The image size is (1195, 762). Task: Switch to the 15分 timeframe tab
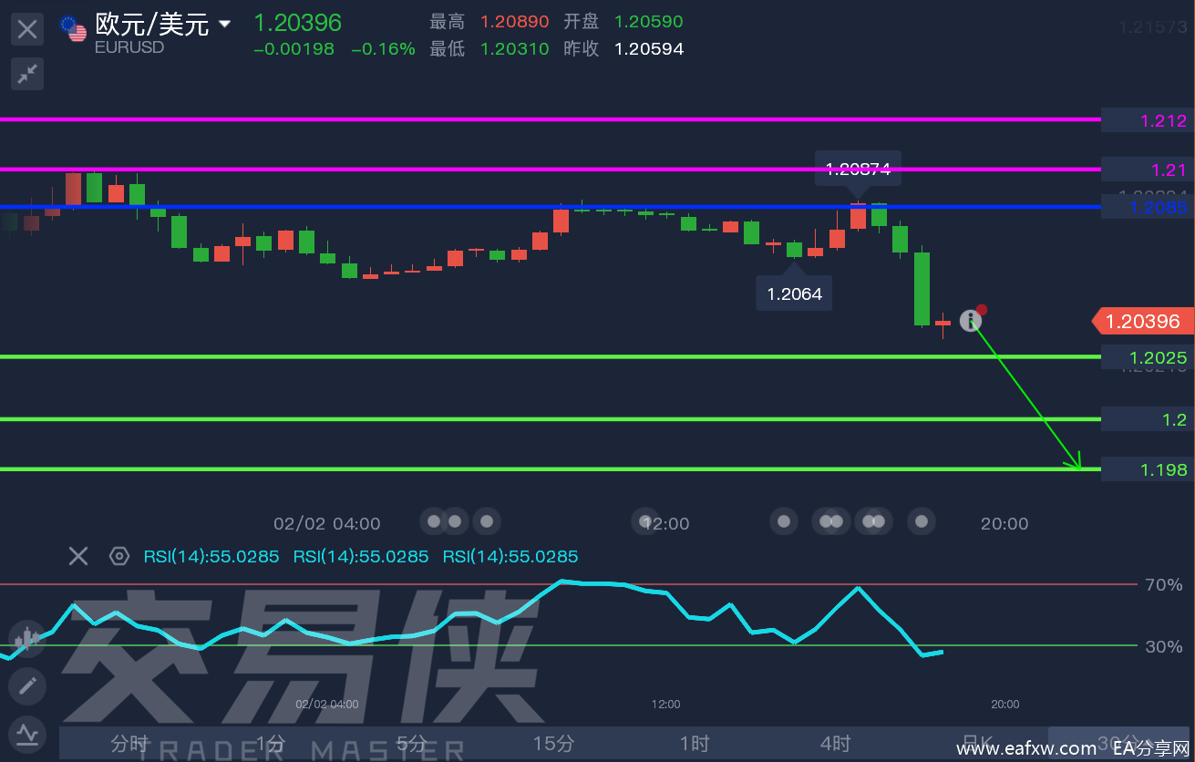click(553, 743)
